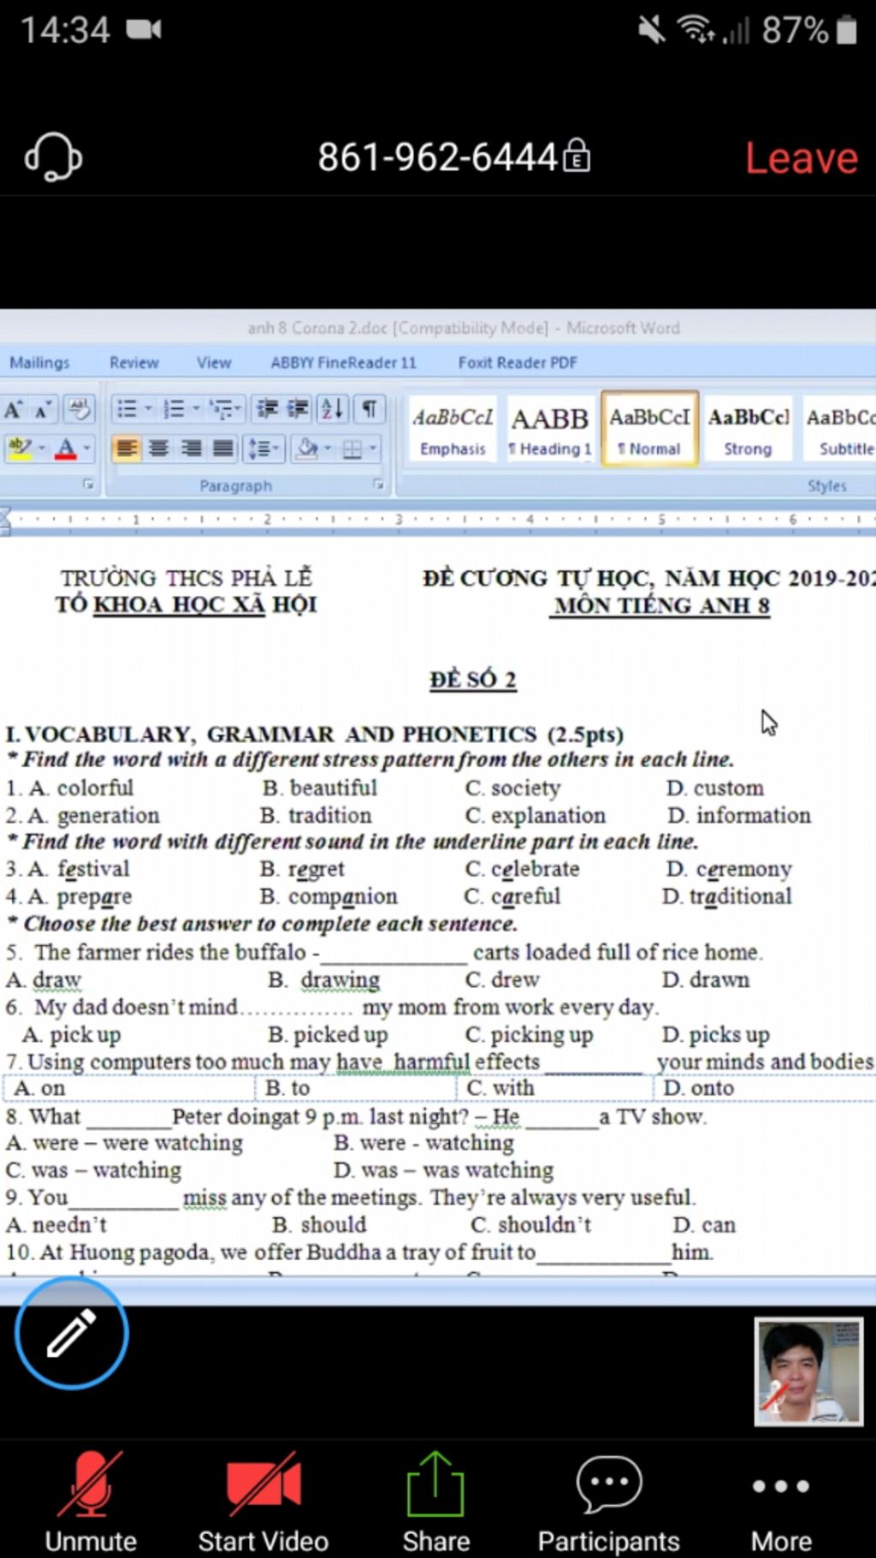This screenshot has width=876, height=1558.
Task: Toggle Justify alignment
Action: pyautogui.click(x=223, y=448)
